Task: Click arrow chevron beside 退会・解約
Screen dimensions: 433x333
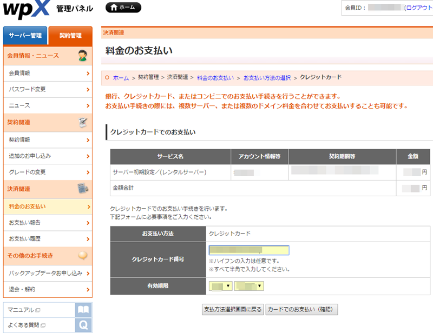Action: coord(88,290)
